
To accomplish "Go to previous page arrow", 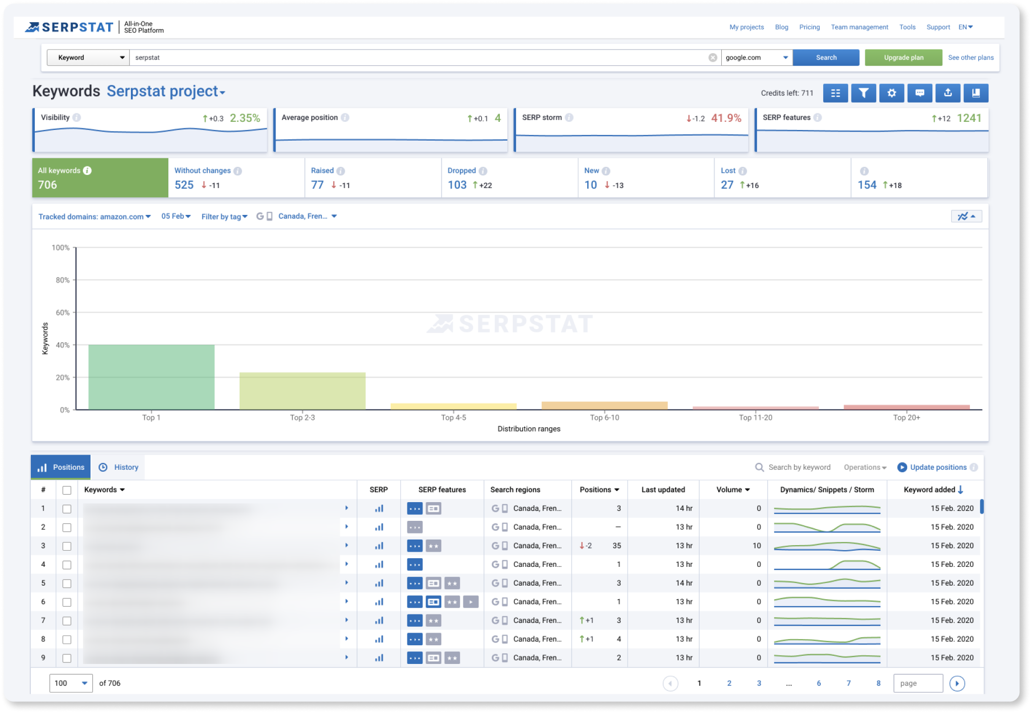I will click(x=671, y=683).
